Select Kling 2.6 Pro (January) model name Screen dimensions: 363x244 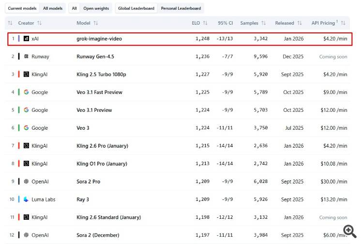pos(102,146)
